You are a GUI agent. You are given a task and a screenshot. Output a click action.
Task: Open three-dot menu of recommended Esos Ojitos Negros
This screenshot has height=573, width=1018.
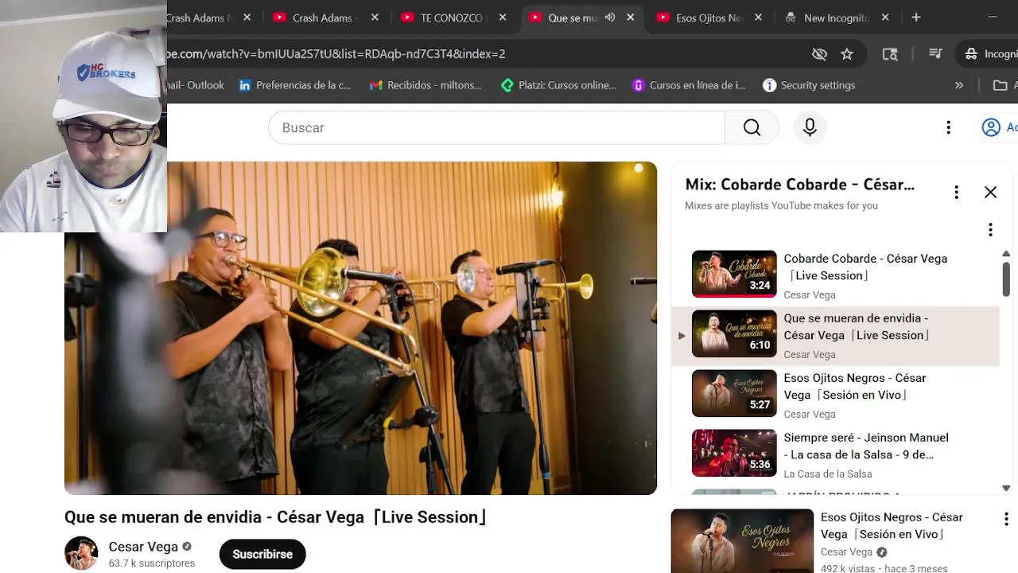(x=1006, y=519)
